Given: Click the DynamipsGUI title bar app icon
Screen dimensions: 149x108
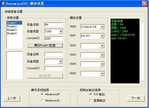Looking at the screenshot, I should [3, 3].
